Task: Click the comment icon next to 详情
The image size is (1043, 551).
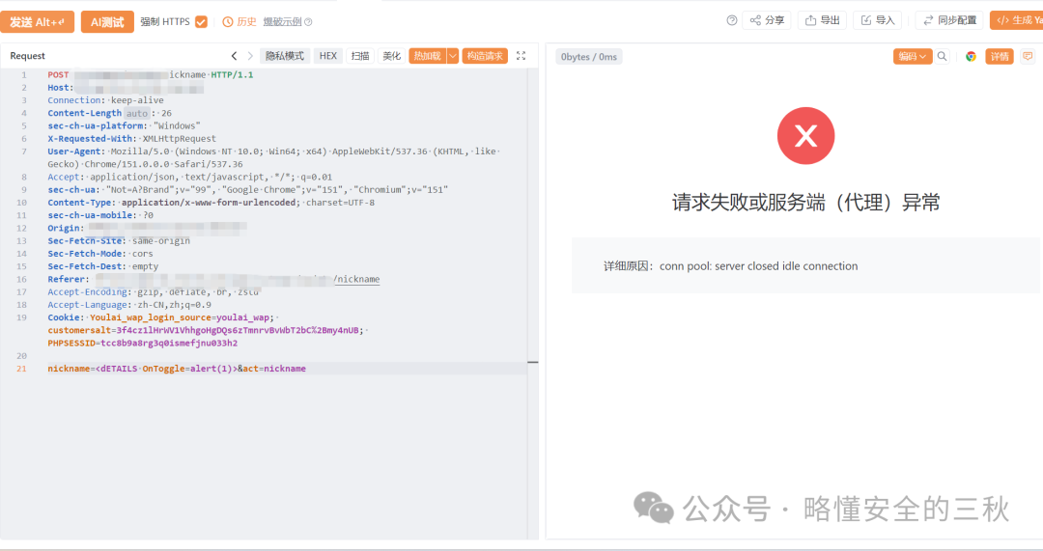Action: point(1028,57)
